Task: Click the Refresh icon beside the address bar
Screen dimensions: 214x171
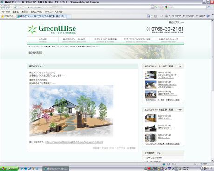Action: coord(156,7)
